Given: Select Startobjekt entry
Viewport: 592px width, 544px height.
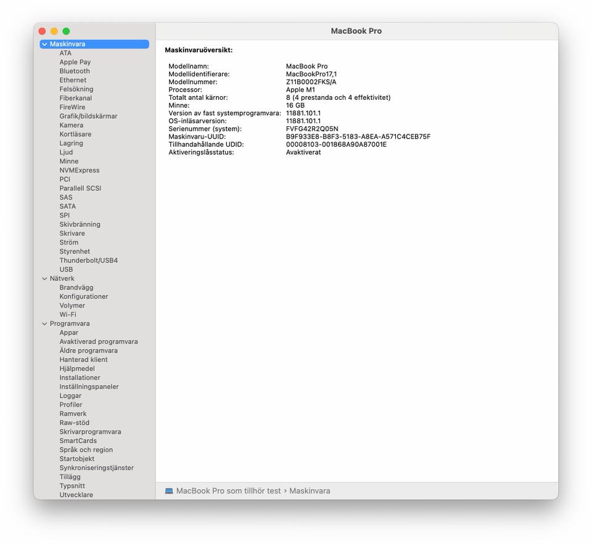Looking at the screenshot, I should (x=76, y=459).
